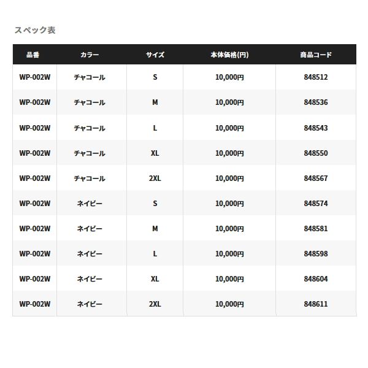Click product code 848543
Screen dimensions: 368x368
click(x=316, y=128)
